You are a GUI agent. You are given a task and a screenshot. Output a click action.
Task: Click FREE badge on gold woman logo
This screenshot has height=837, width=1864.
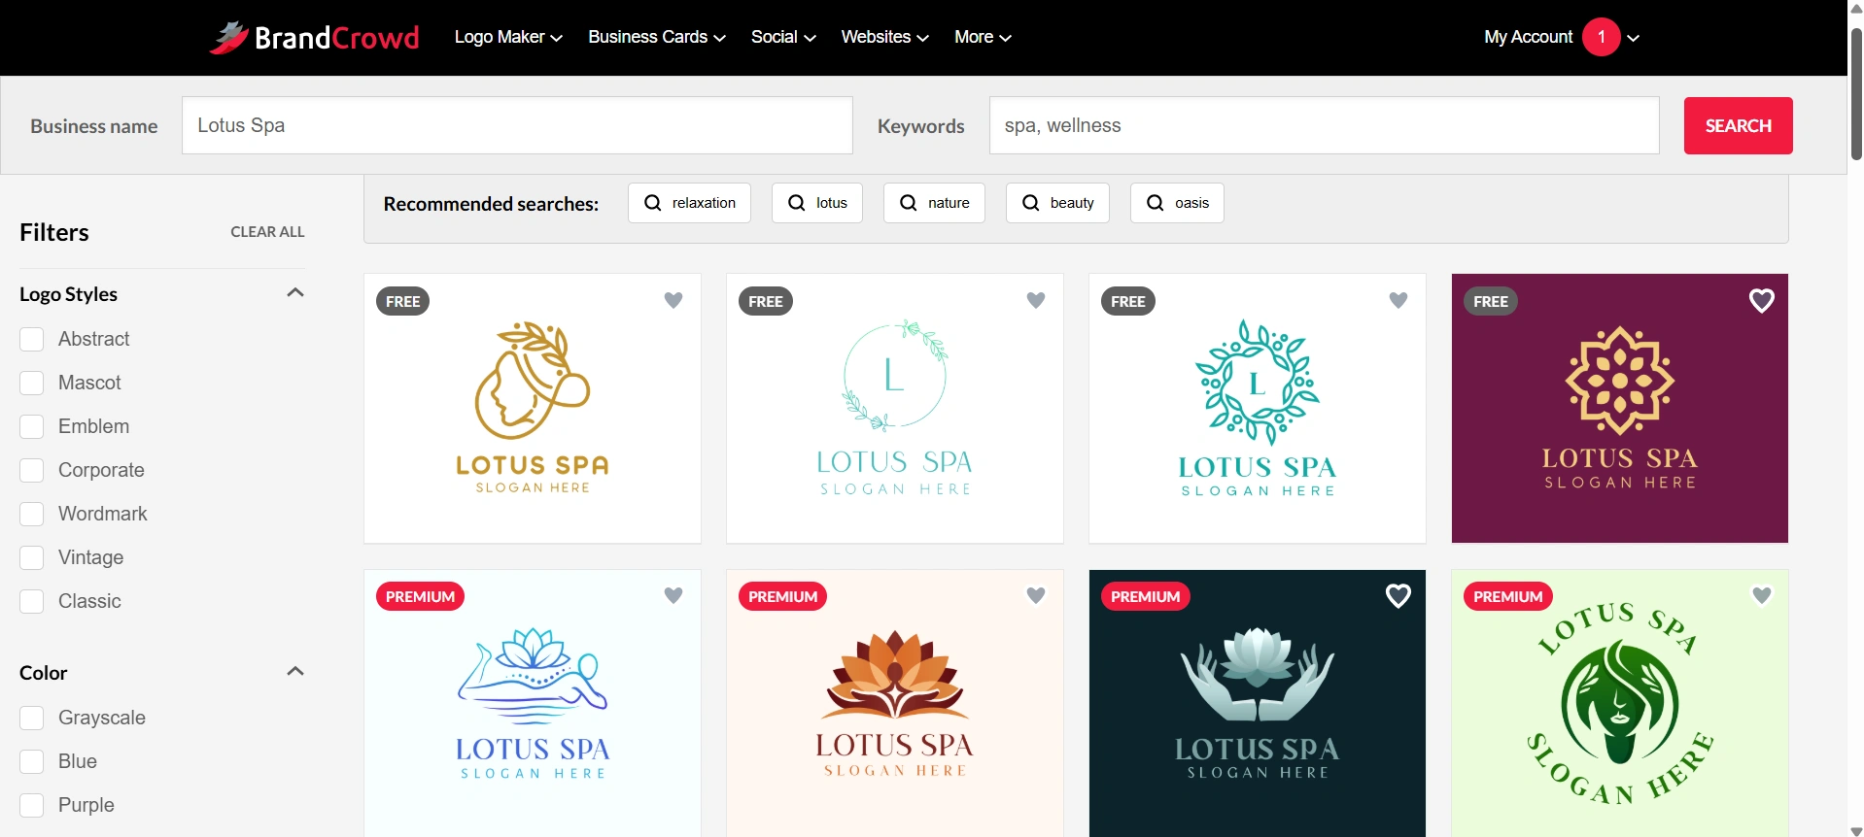click(x=403, y=301)
